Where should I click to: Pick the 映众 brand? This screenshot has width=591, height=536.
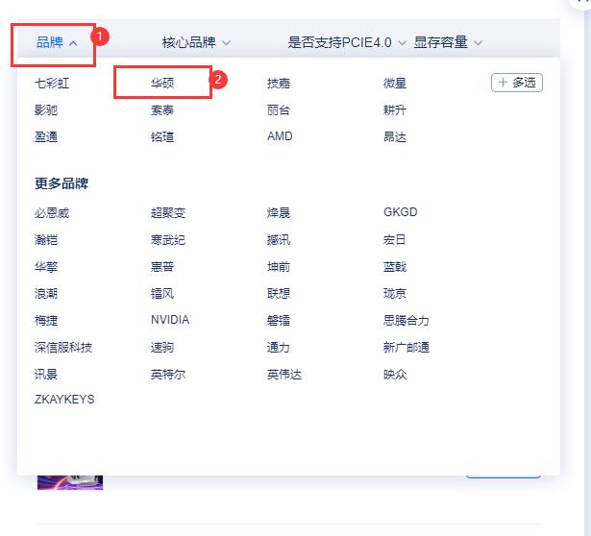[x=395, y=375]
